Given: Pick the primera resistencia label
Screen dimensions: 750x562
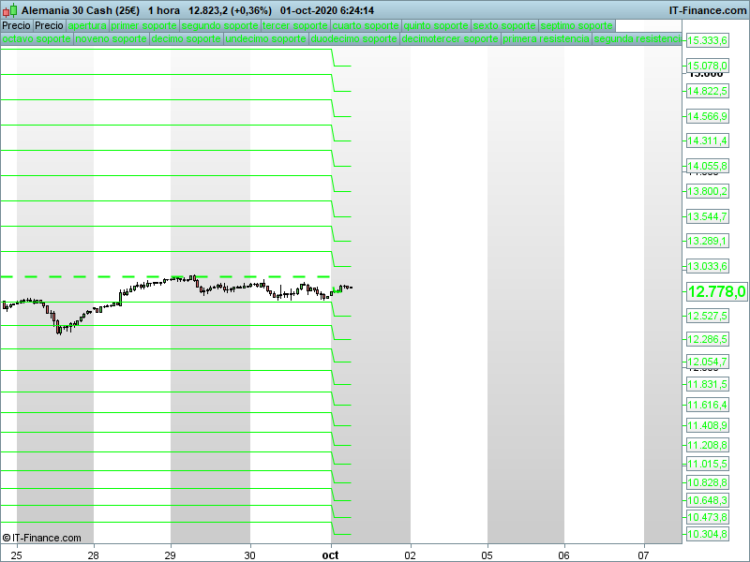Looking at the screenshot, I should coord(547,38).
